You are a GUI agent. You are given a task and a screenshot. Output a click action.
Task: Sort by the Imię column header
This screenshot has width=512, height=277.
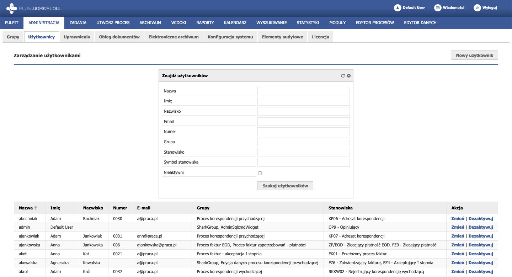coord(62,208)
